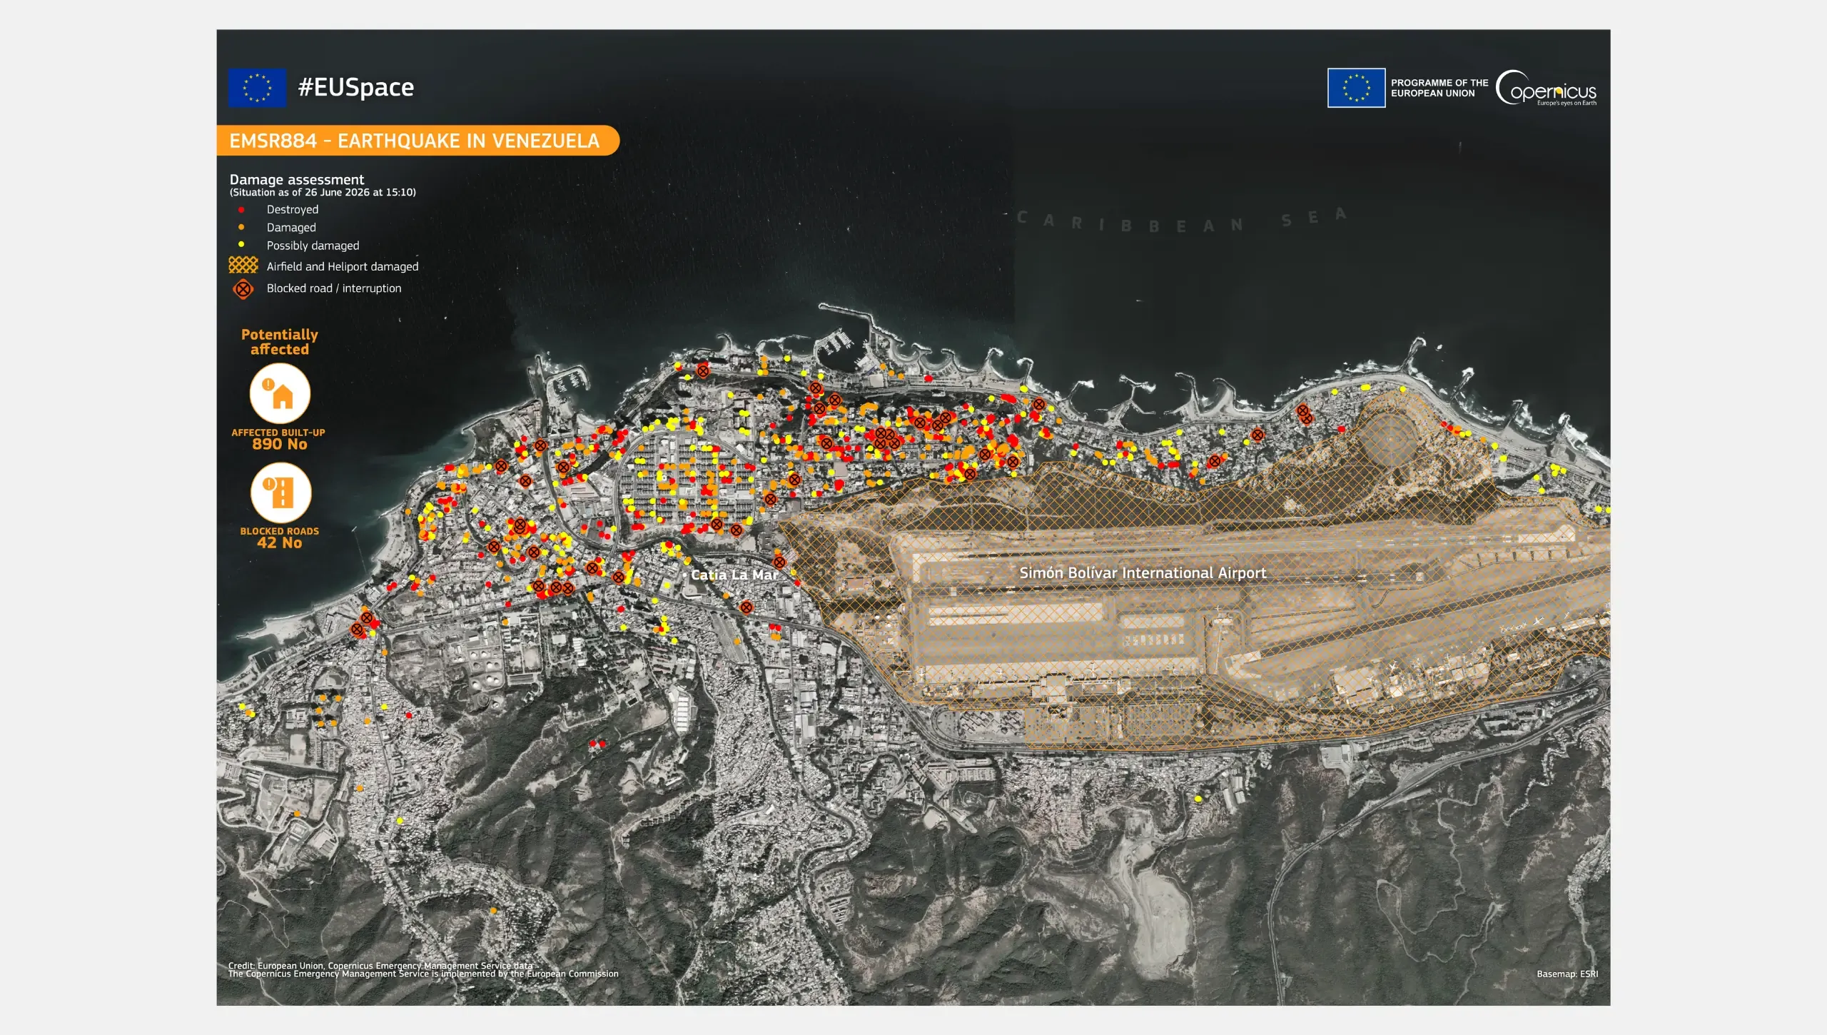The height and width of the screenshot is (1035, 1827).
Task: Click the Caribbean Sea label
Action: pyautogui.click(x=1183, y=220)
